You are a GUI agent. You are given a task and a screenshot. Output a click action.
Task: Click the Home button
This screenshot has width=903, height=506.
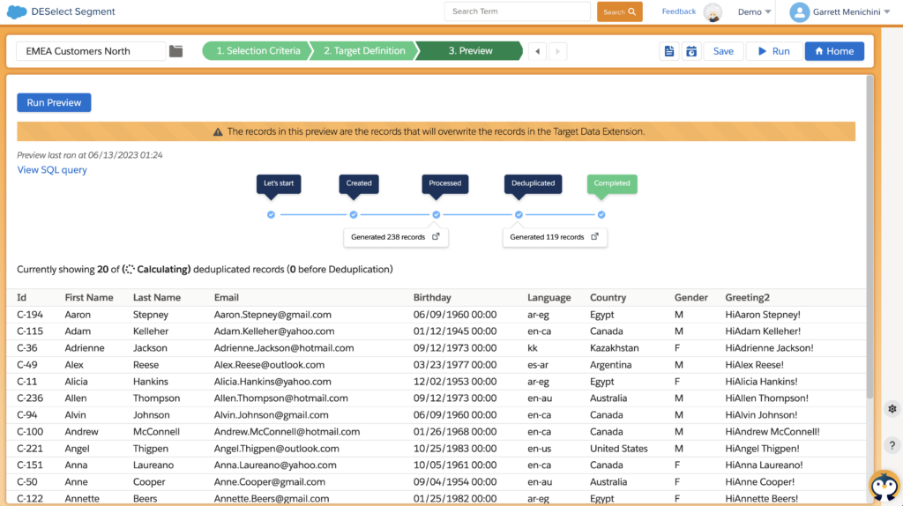point(834,51)
